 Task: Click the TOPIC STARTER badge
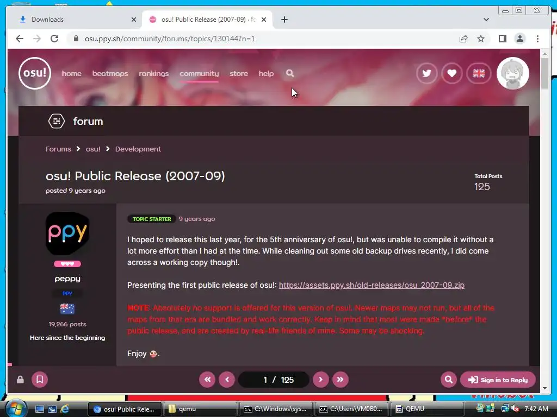(x=152, y=219)
